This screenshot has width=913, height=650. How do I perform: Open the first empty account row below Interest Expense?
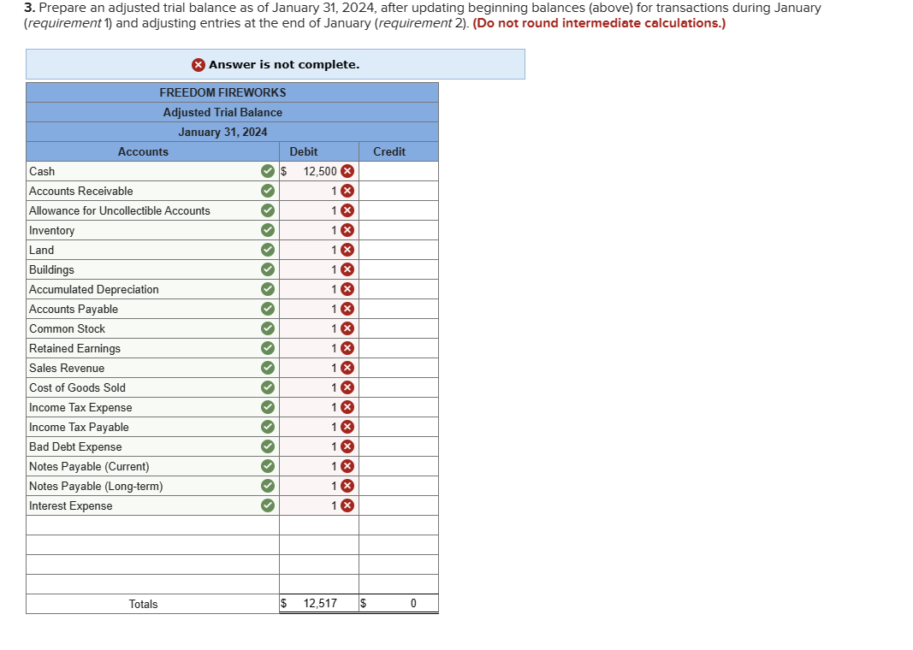click(152, 525)
